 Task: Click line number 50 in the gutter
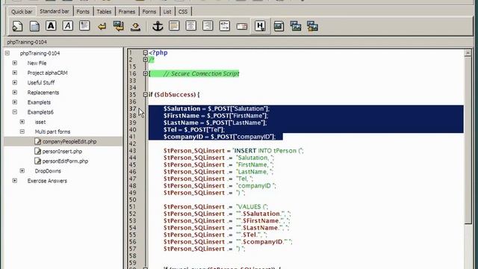coord(133,200)
